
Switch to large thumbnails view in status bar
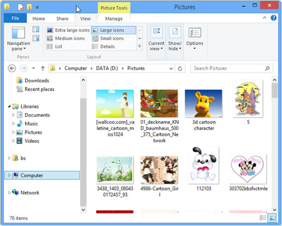coord(272,218)
